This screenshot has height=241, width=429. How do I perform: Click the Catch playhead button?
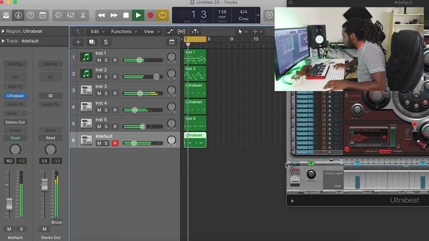(195, 31)
